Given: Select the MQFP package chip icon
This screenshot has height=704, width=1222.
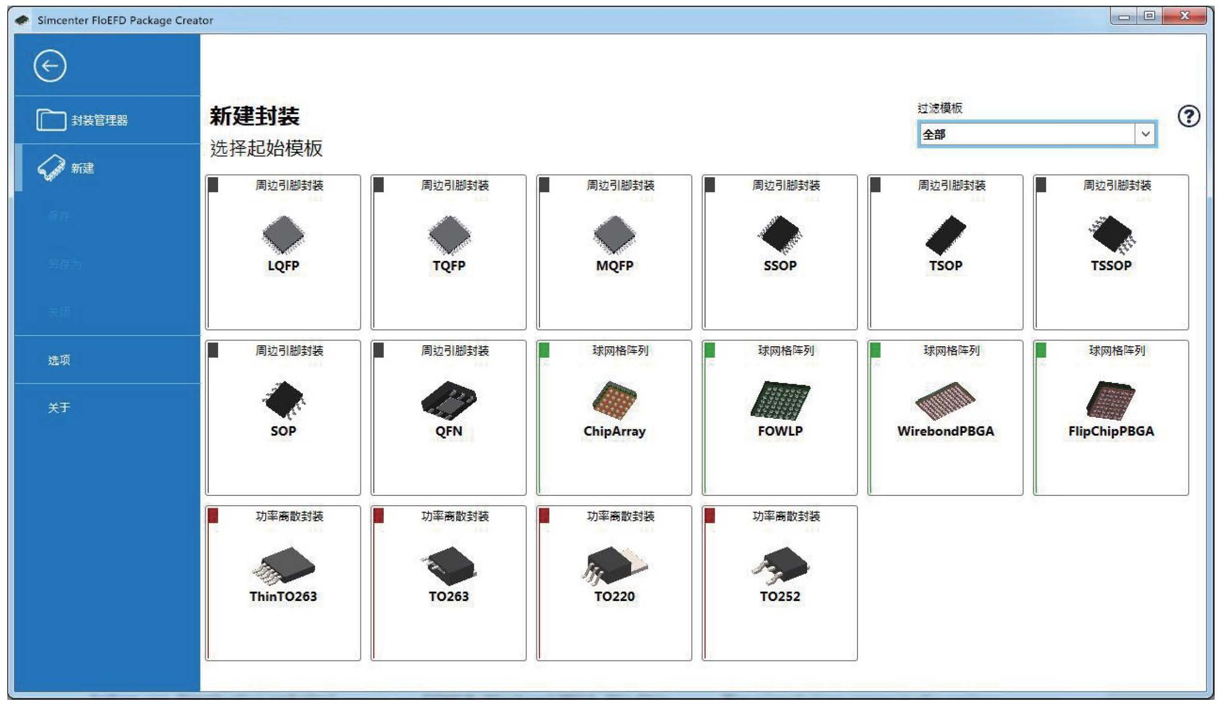Looking at the screenshot, I should click(615, 234).
